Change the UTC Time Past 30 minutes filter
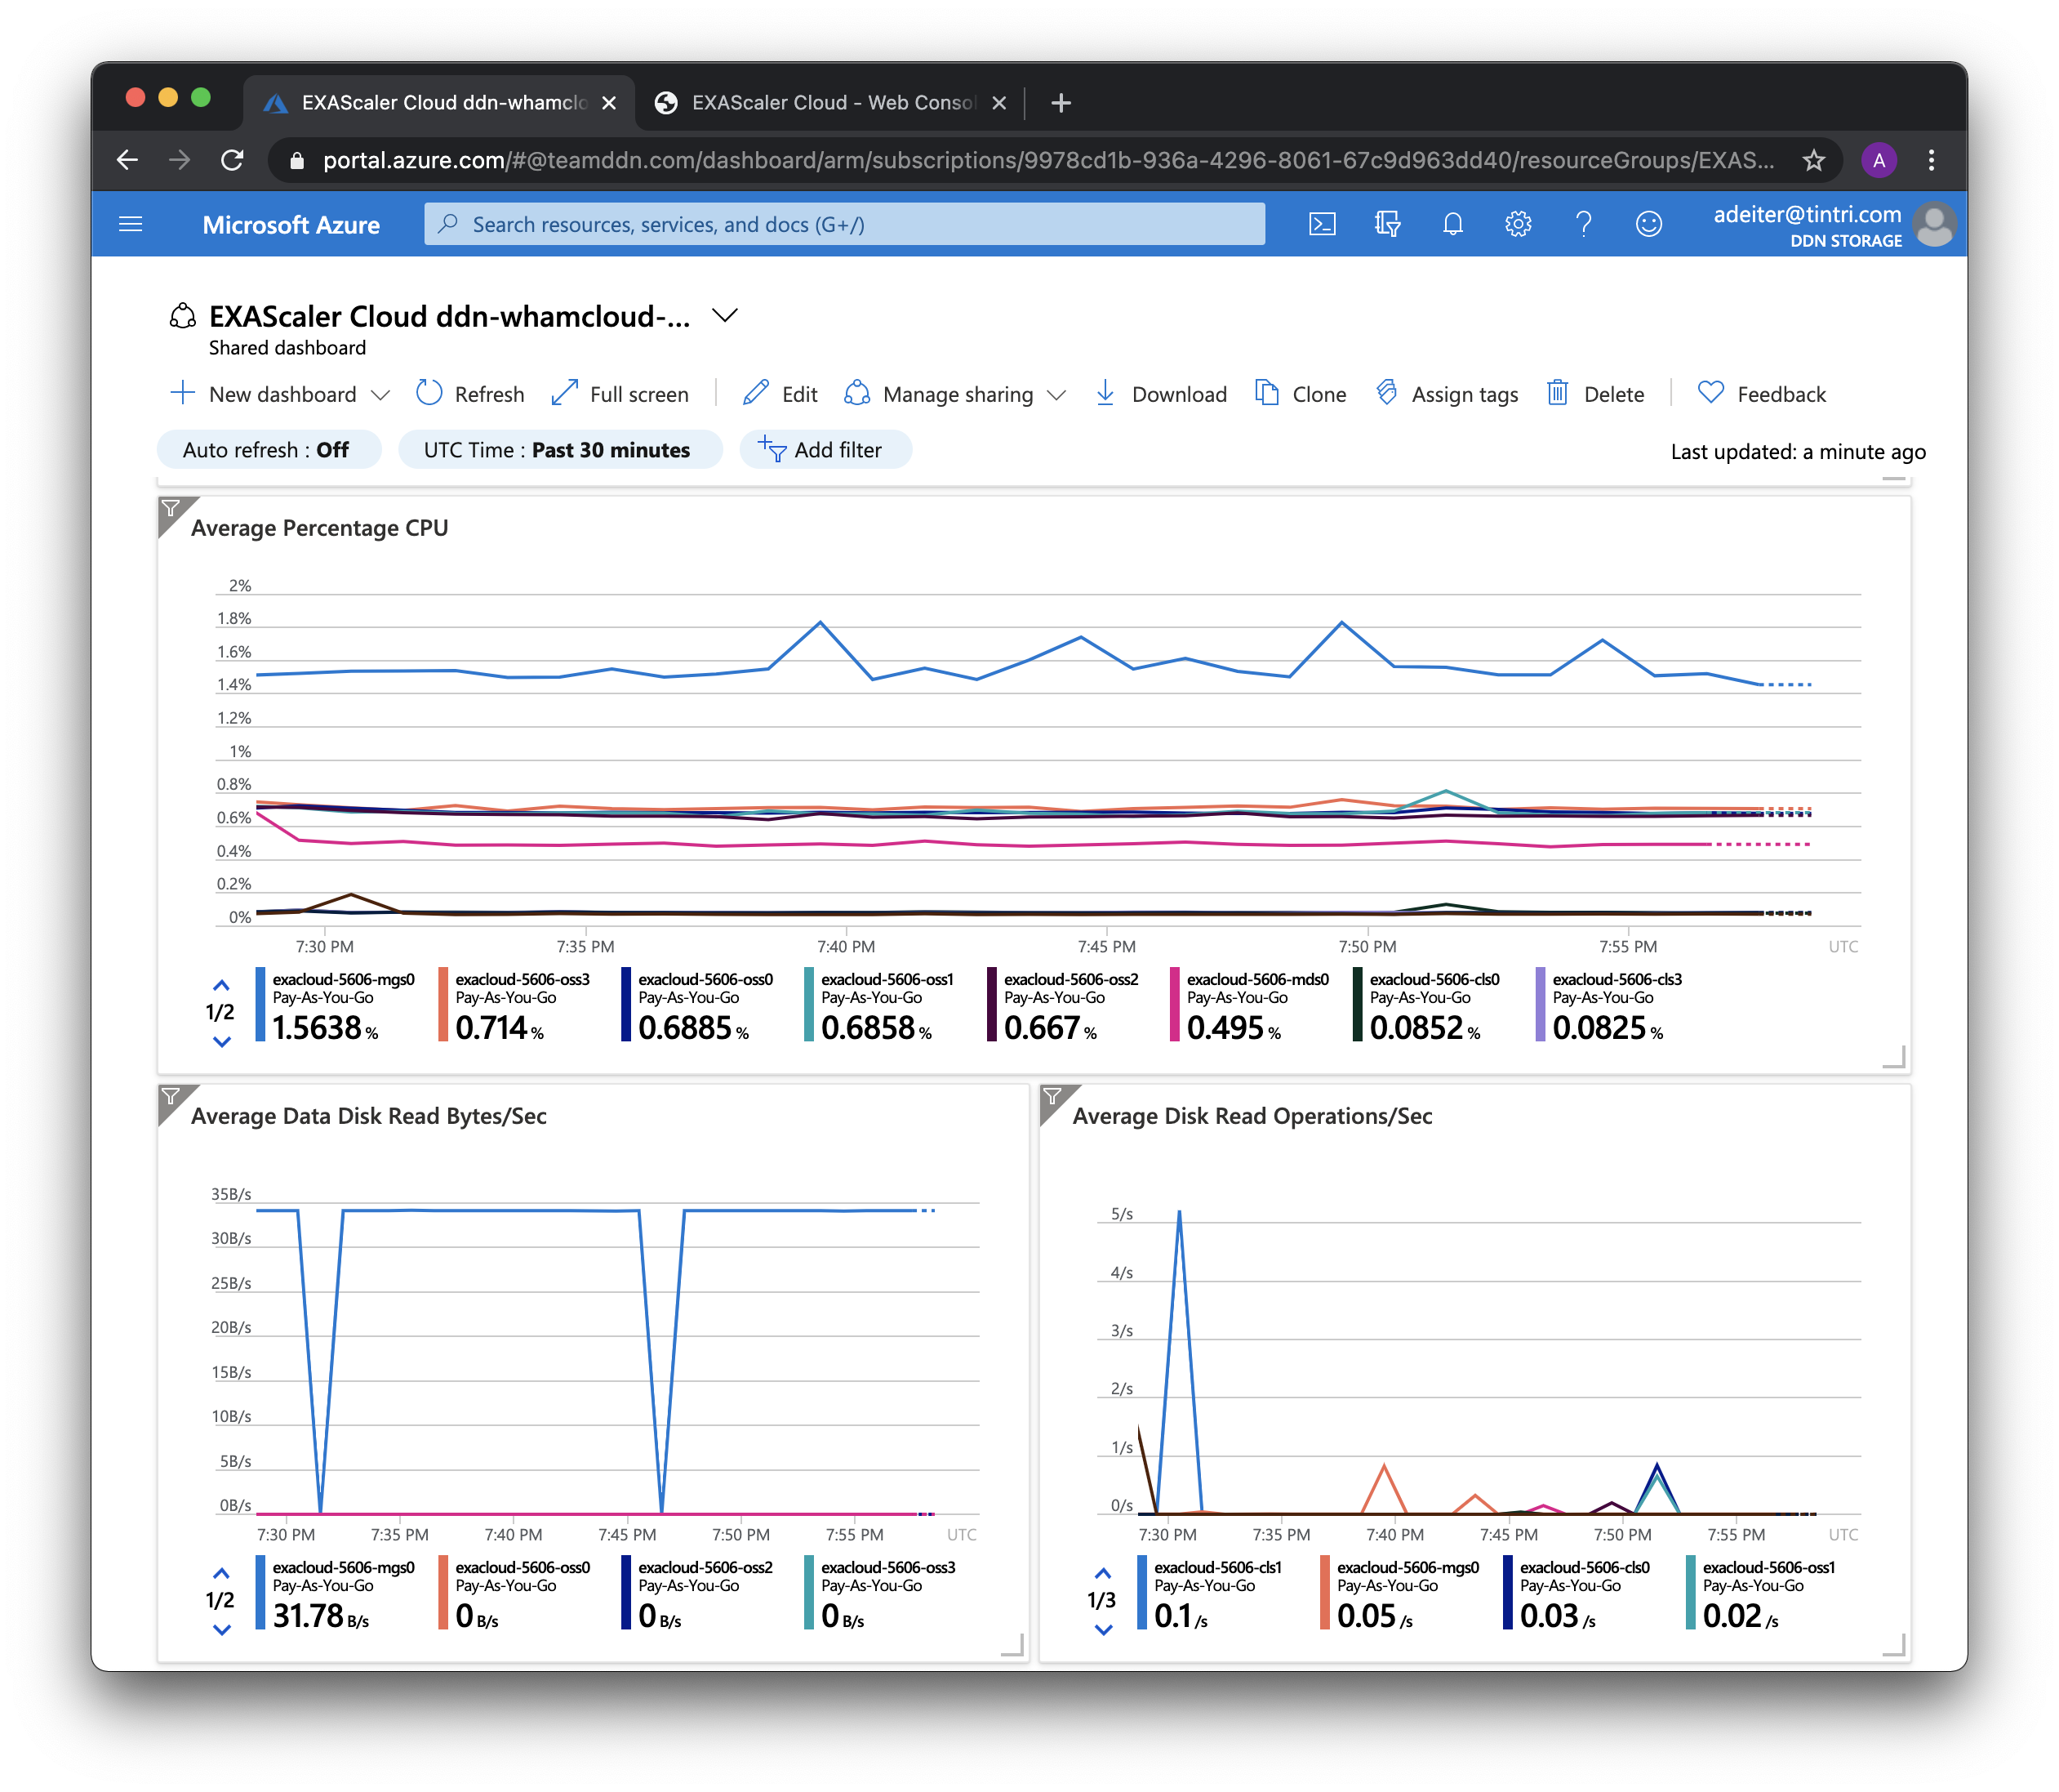 (x=558, y=450)
